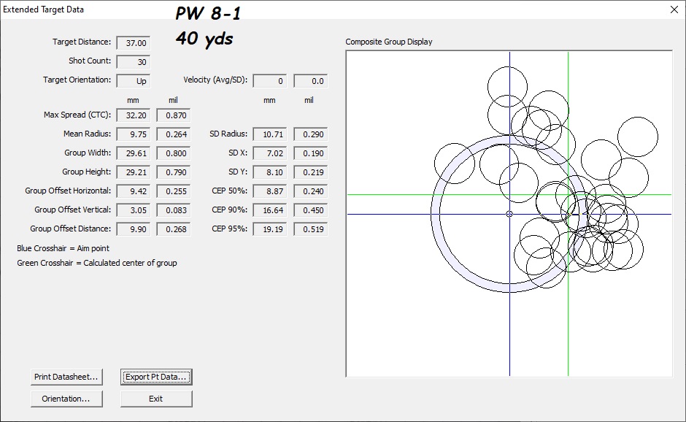Click the green group center crosshair intersection

(x=568, y=194)
